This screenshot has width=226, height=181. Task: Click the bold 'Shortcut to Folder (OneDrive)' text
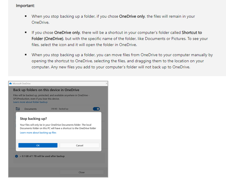[x=117, y=36]
